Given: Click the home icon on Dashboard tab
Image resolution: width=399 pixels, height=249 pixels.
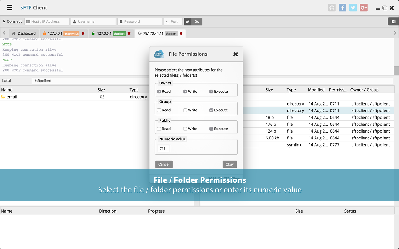Looking at the screenshot, I should [x=14, y=33].
